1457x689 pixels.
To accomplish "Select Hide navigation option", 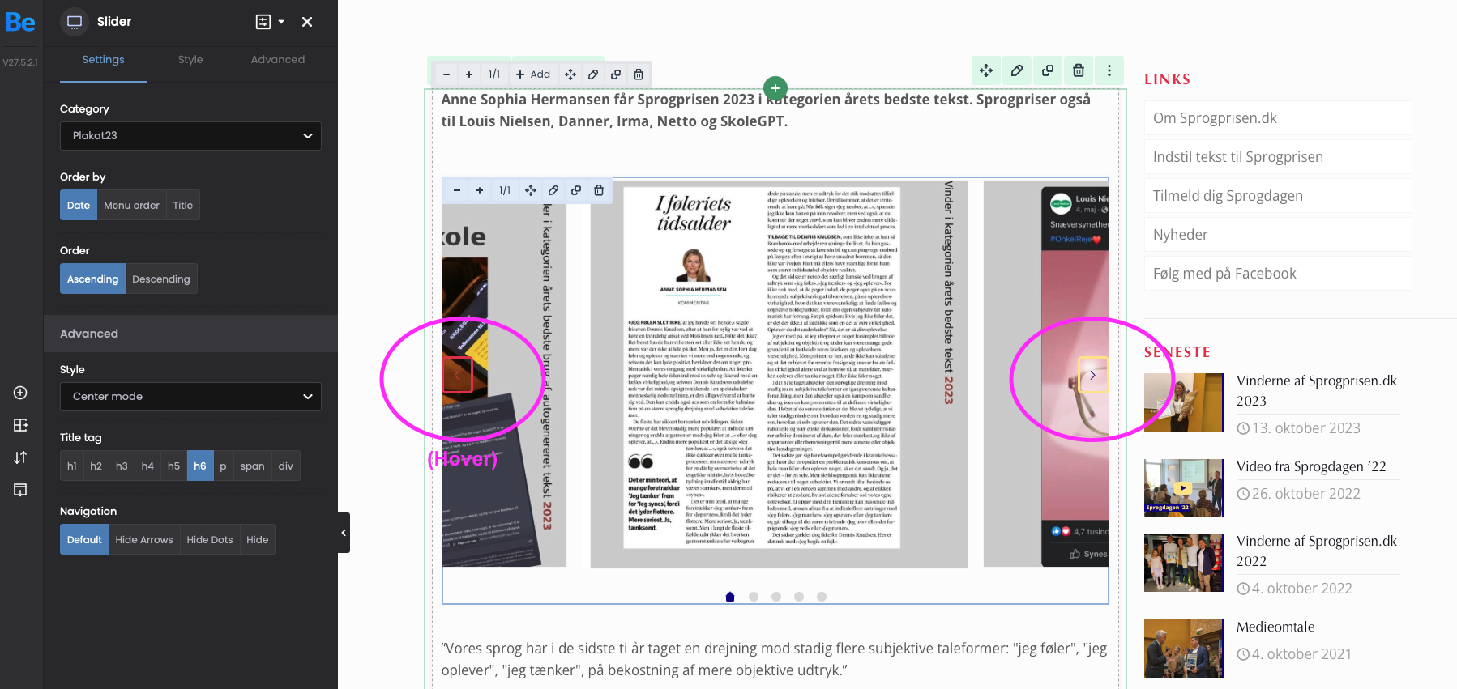I will click(258, 540).
